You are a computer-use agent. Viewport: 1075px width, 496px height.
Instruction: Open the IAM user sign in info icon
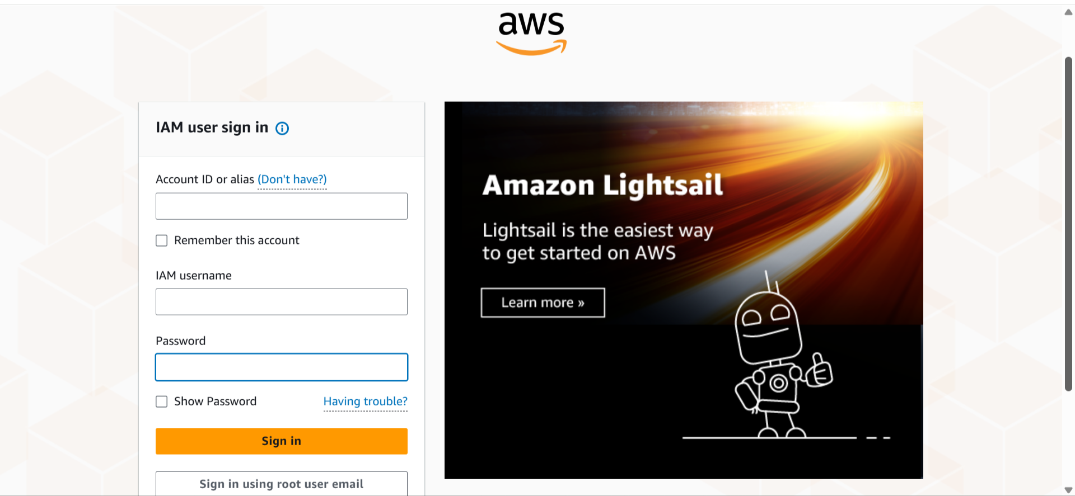(x=282, y=129)
